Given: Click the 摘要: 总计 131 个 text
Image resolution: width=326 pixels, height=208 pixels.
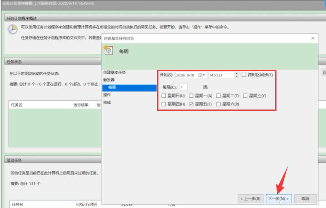Looking at the screenshot, I should click(25, 183).
